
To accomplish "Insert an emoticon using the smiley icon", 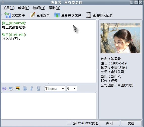I will 4,89.
